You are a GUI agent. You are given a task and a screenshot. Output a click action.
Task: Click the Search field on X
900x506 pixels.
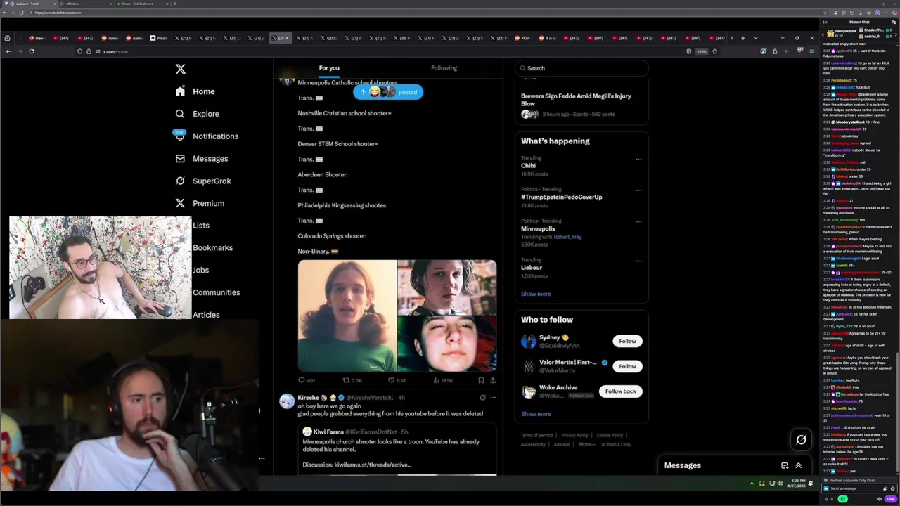tap(581, 68)
